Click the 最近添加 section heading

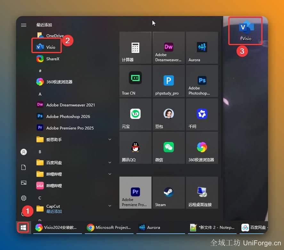click(44, 25)
